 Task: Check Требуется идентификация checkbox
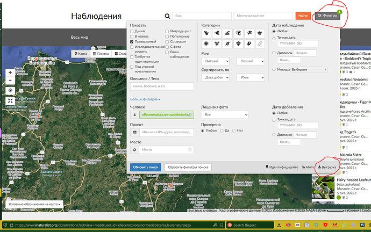pos(132,57)
